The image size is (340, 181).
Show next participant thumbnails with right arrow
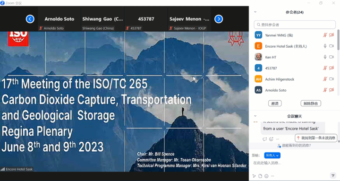tap(219, 19)
